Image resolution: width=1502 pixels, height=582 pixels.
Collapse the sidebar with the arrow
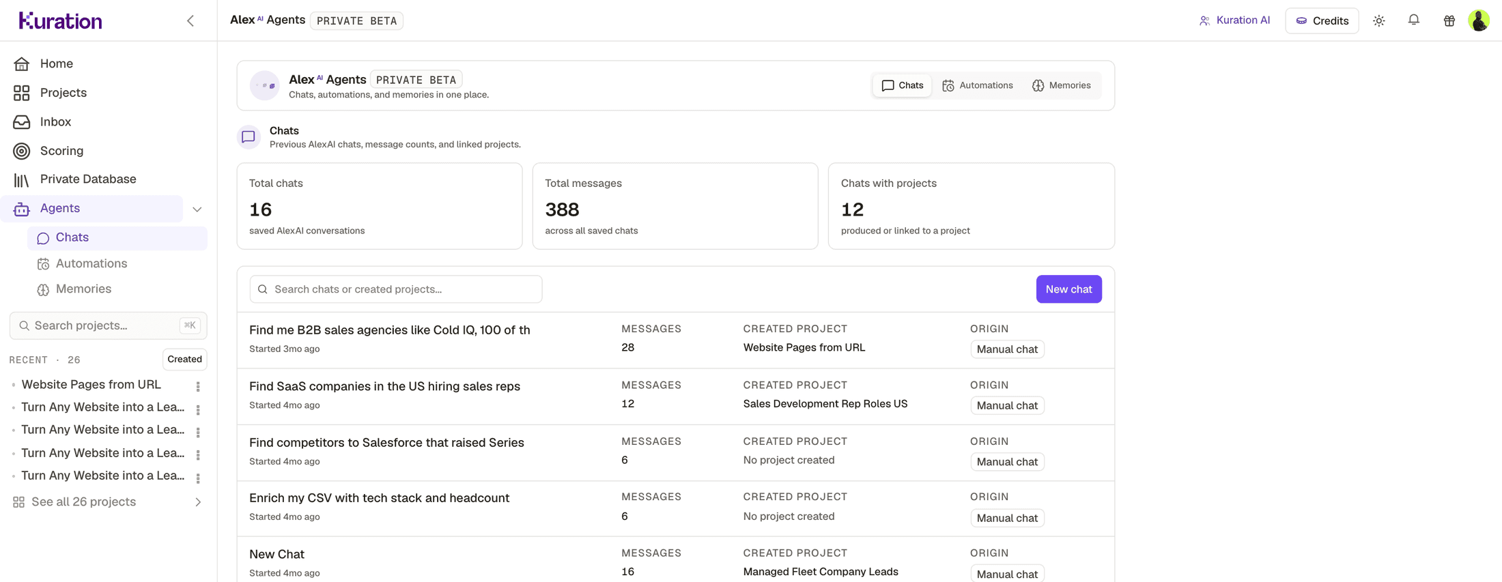pyautogui.click(x=190, y=20)
